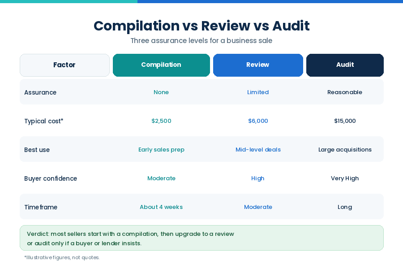Click the 'Best use' row label

[37, 150]
